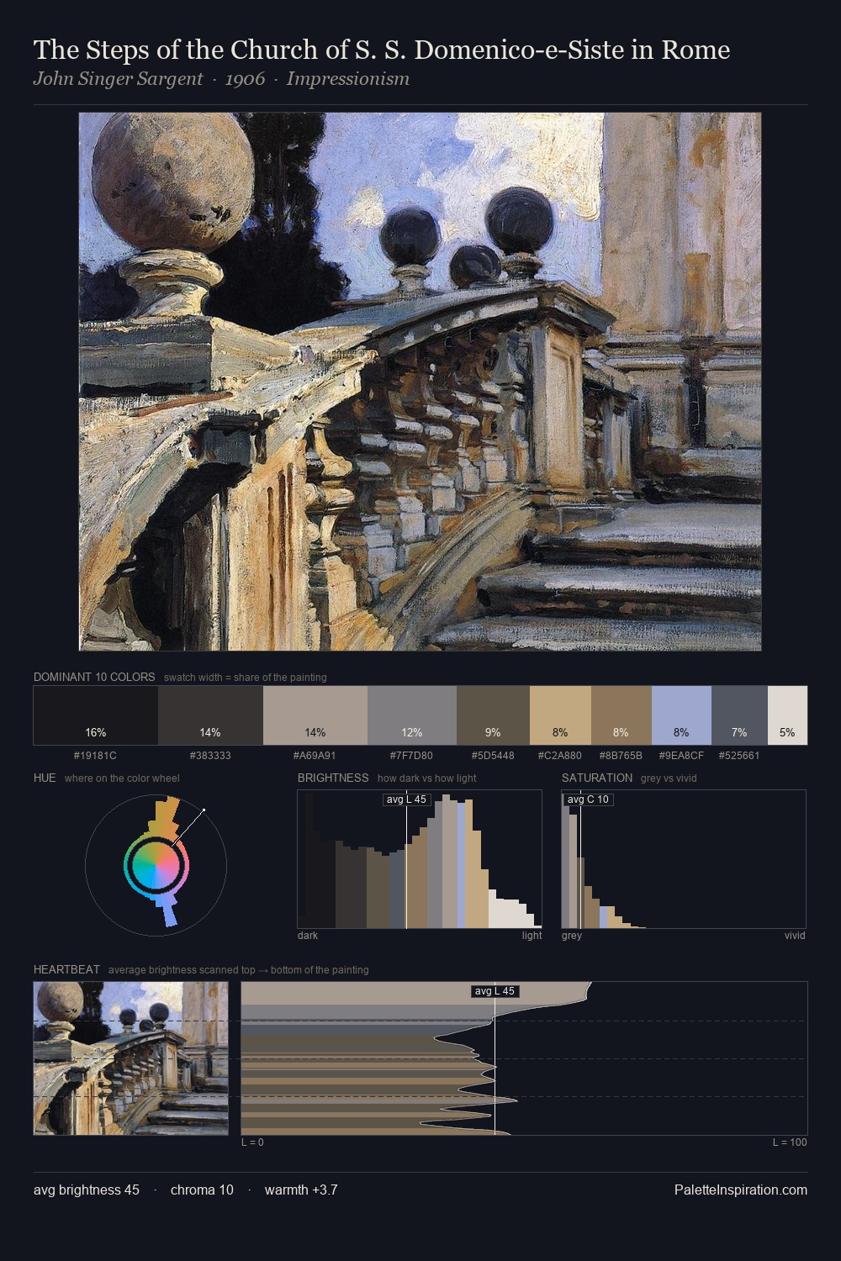Viewport: 841px width, 1261px height.
Task: Click the hue color wheel chart
Action: [156, 864]
